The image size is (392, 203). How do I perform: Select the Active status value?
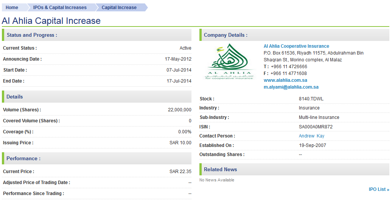tap(185, 48)
